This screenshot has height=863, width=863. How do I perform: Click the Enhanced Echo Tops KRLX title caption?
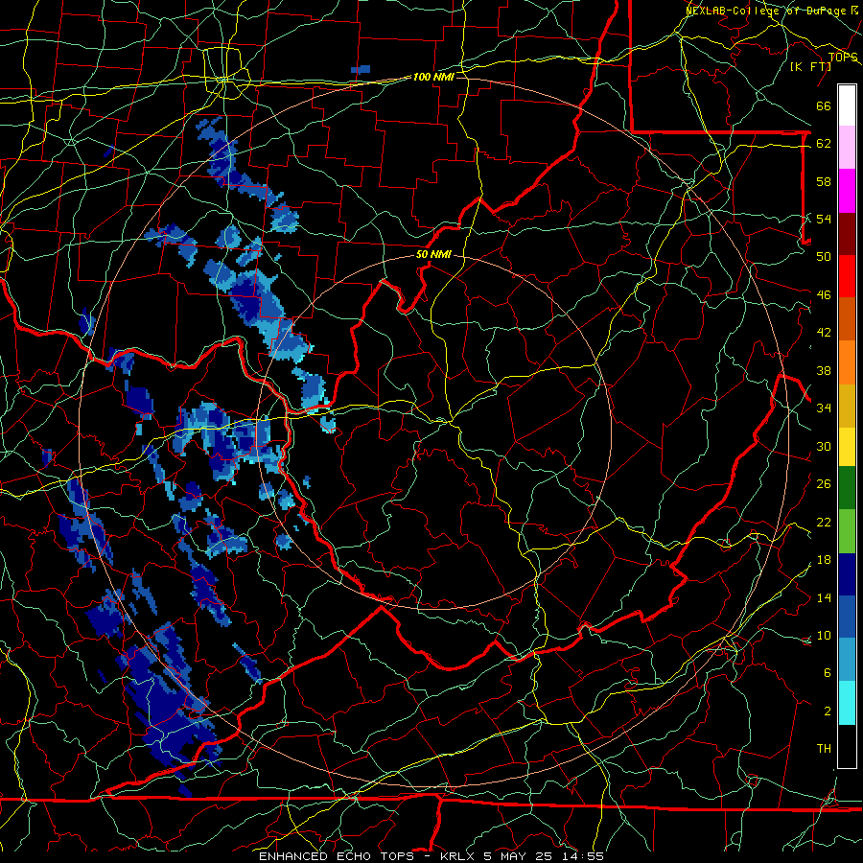431,856
